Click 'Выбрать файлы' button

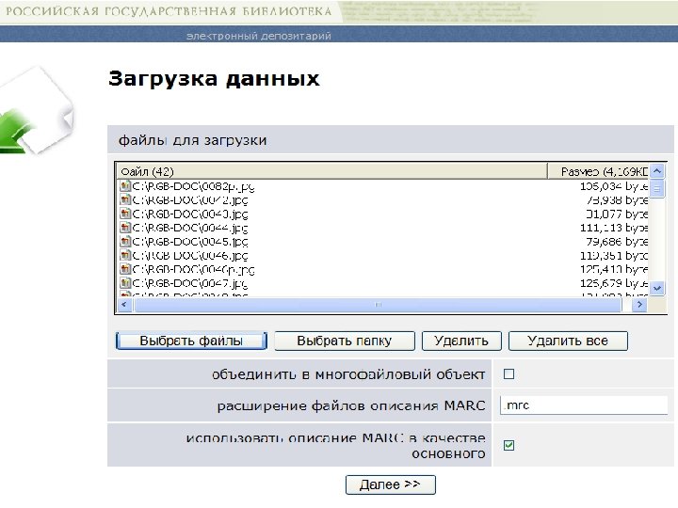[191, 341]
